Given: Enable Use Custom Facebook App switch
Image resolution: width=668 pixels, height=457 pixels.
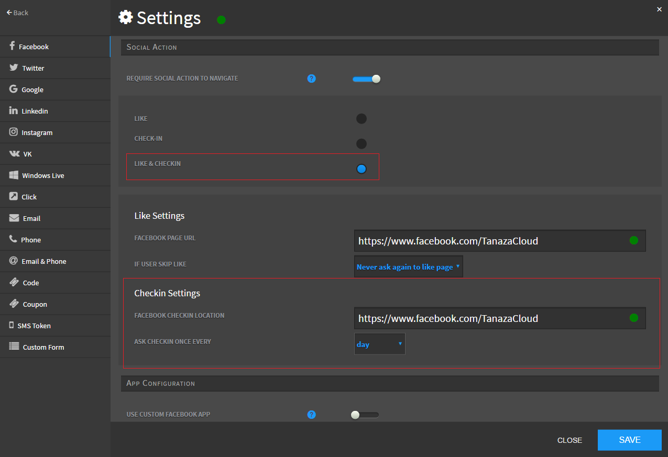Looking at the screenshot, I should (365, 415).
